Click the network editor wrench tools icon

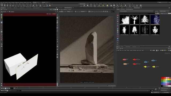pos(151,50)
